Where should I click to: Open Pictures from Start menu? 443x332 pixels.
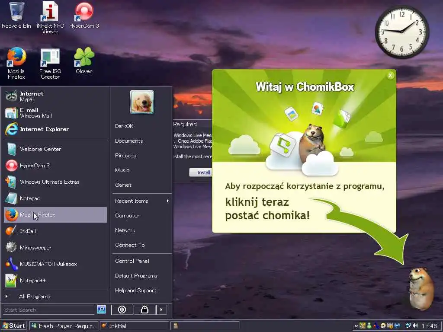pyautogui.click(x=141, y=156)
